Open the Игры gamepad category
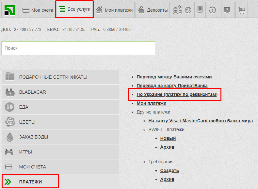 point(60,152)
